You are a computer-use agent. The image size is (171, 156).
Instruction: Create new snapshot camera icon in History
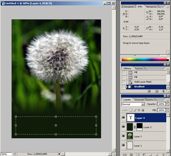pyautogui.click(x=156, y=91)
